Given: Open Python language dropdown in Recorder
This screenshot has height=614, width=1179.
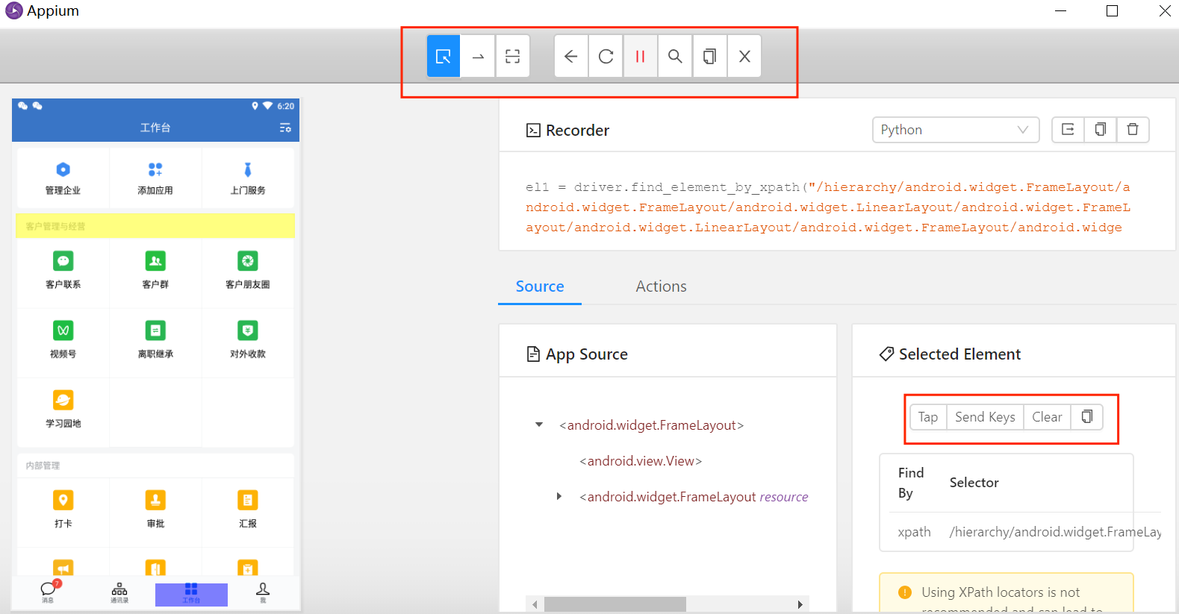Looking at the screenshot, I should tap(956, 130).
